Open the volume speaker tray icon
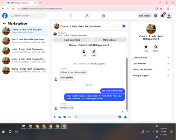 tap(157, 137)
